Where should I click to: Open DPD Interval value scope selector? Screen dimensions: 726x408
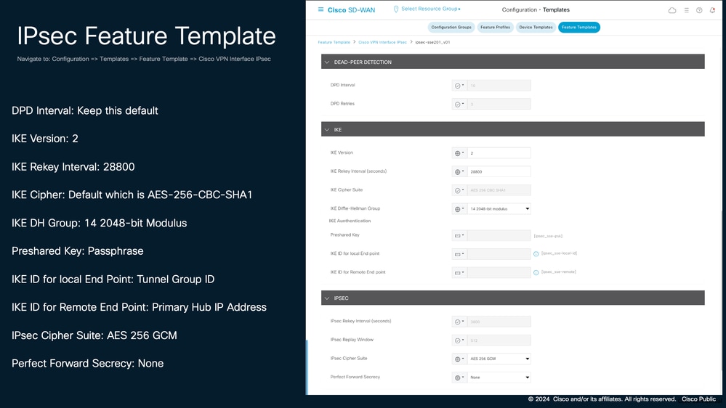coord(459,86)
